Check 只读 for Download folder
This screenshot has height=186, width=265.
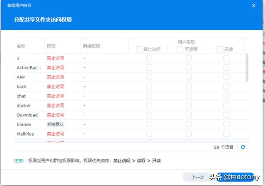226,115
